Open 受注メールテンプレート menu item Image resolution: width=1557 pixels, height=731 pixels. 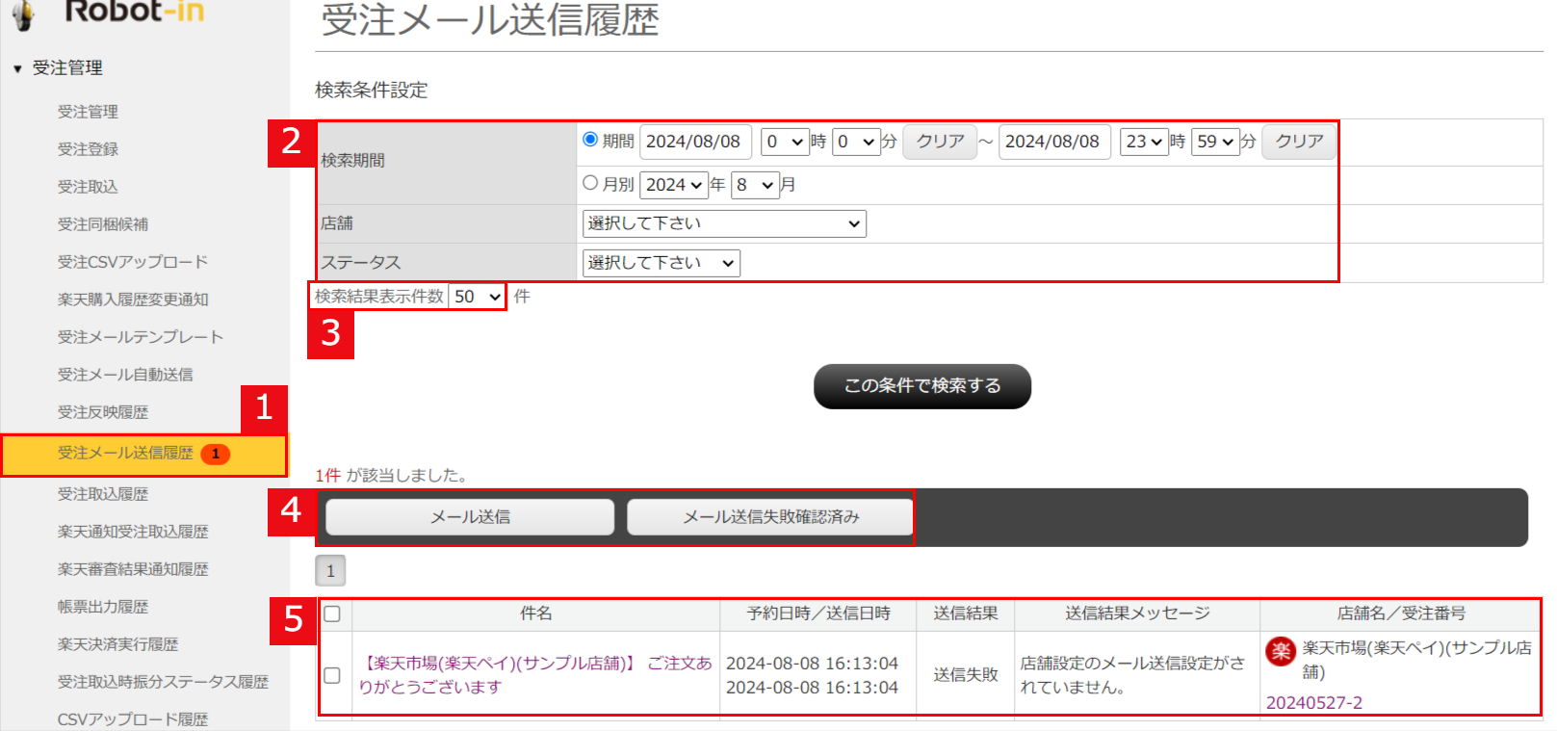click(141, 337)
